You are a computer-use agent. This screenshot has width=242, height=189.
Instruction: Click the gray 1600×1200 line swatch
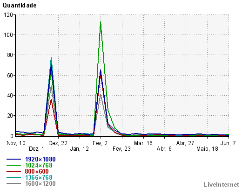coord(13,183)
